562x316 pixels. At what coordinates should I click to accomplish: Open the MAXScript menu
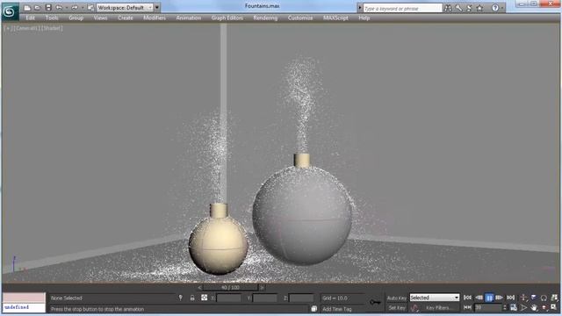click(x=335, y=18)
